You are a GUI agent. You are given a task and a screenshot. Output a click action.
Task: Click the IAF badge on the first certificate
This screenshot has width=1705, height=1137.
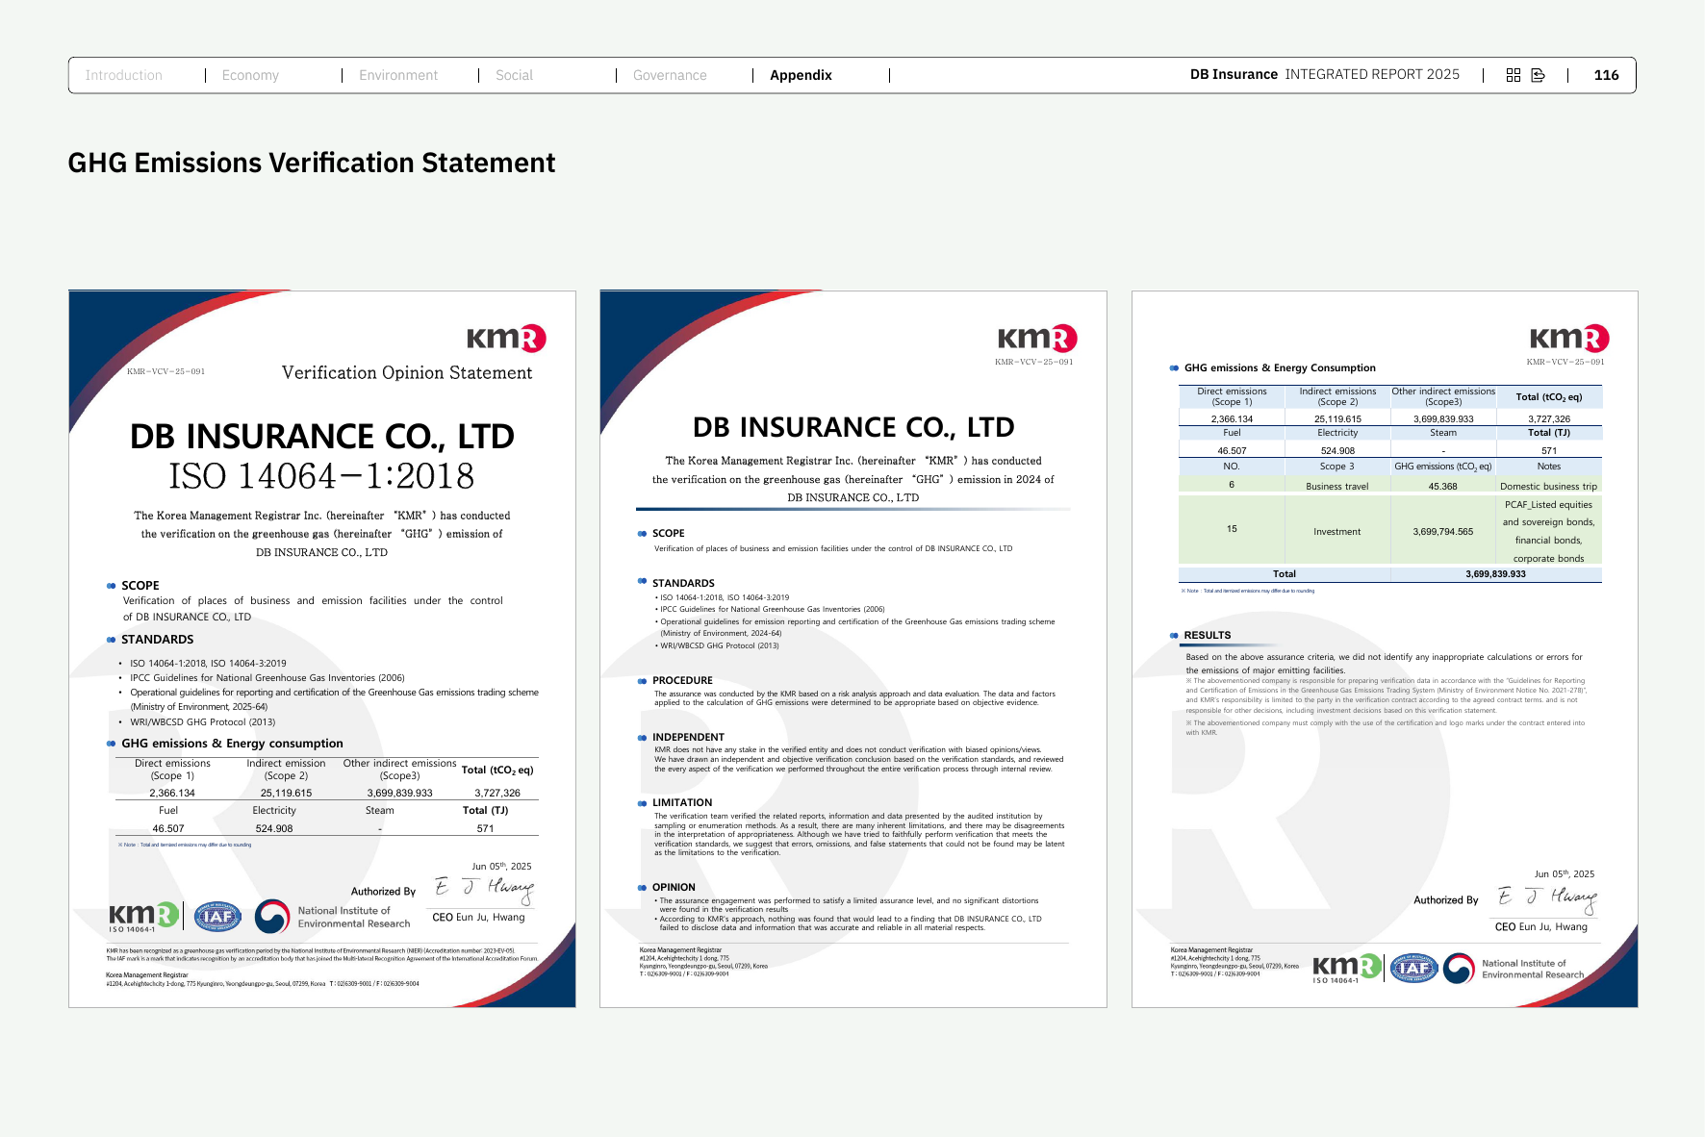[218, 917]
